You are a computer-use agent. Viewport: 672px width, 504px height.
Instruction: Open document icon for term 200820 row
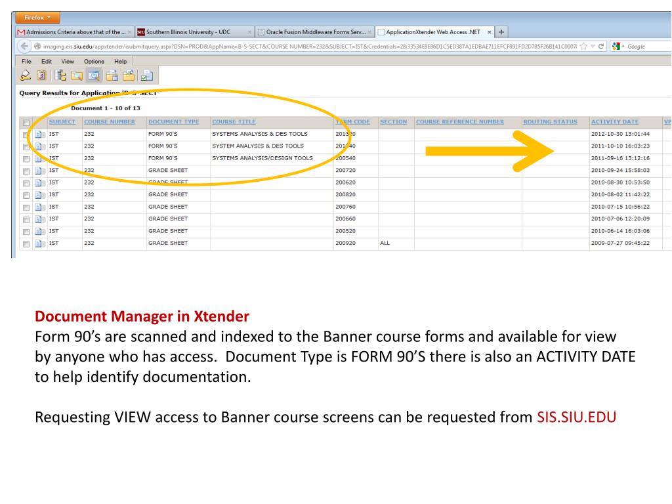tap(40, 195)
